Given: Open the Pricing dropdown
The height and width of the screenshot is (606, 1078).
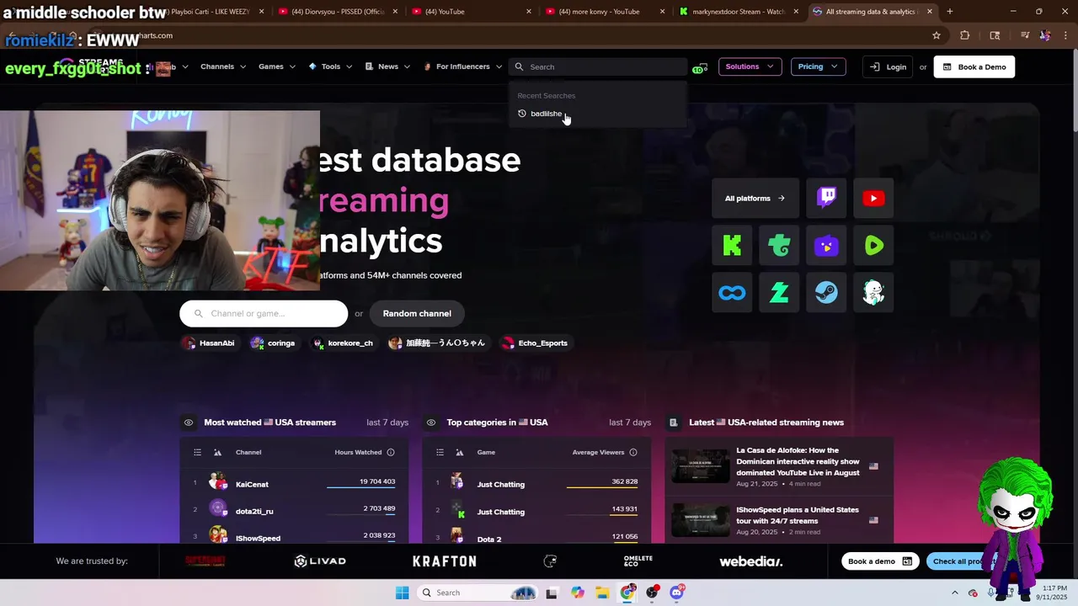Looking at the screenshot, I should [818, 66].
